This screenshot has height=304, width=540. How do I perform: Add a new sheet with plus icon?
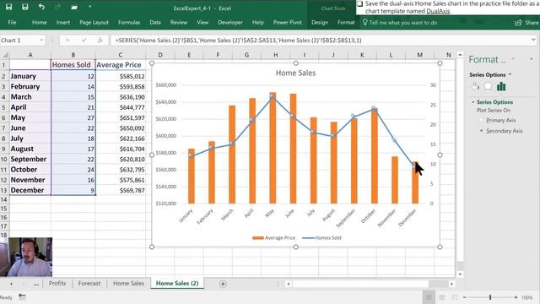coord(223,284)
